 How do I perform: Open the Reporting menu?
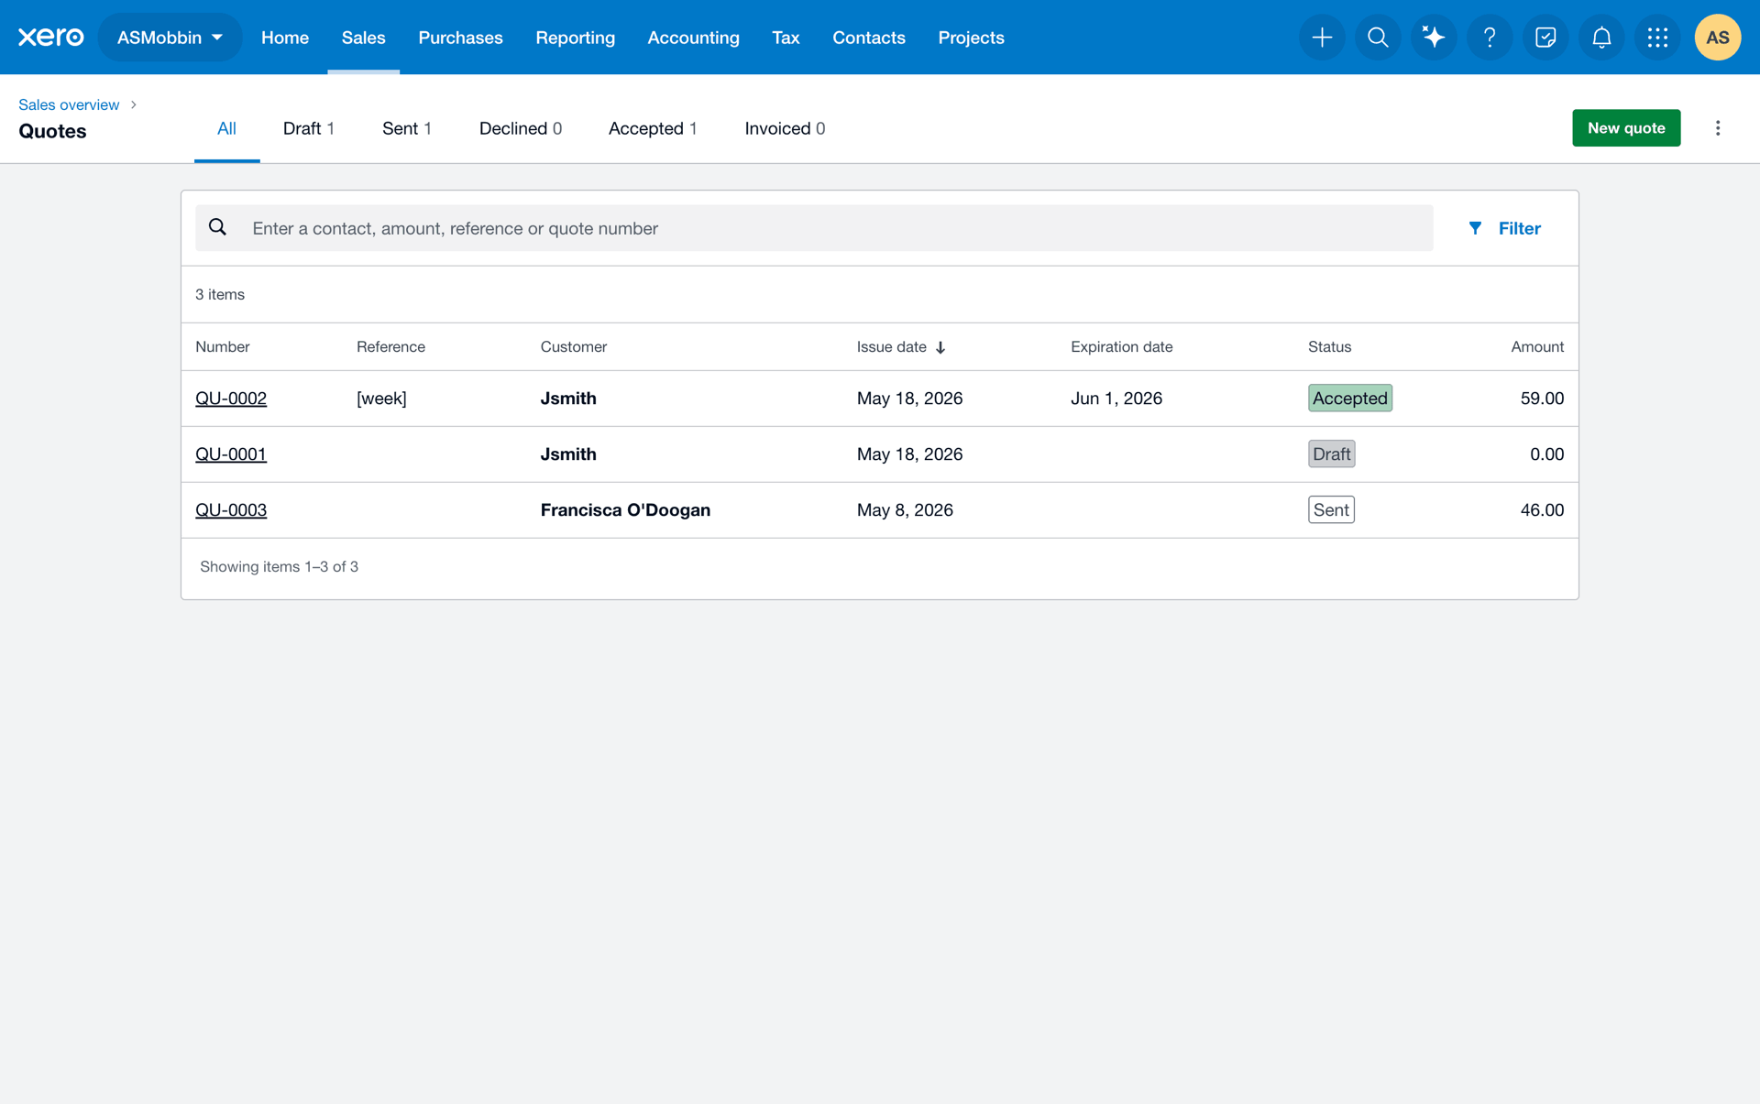(x=575, y=38)
